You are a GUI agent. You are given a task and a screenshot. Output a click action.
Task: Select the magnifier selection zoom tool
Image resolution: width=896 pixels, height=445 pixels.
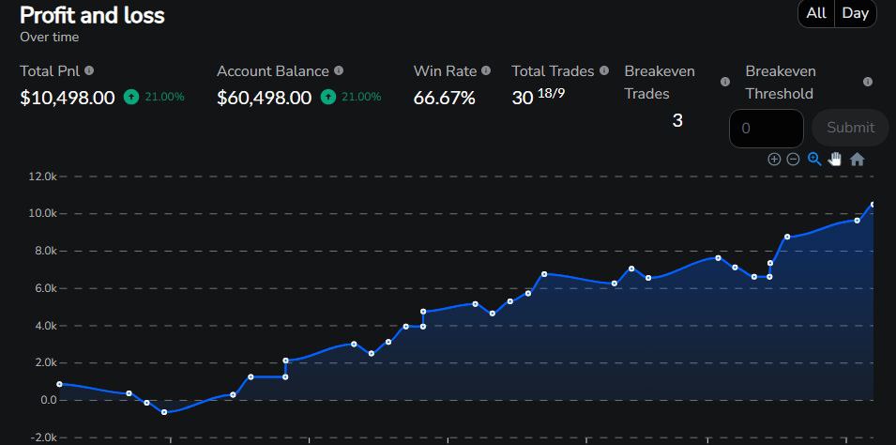click(x=814, y=159)
